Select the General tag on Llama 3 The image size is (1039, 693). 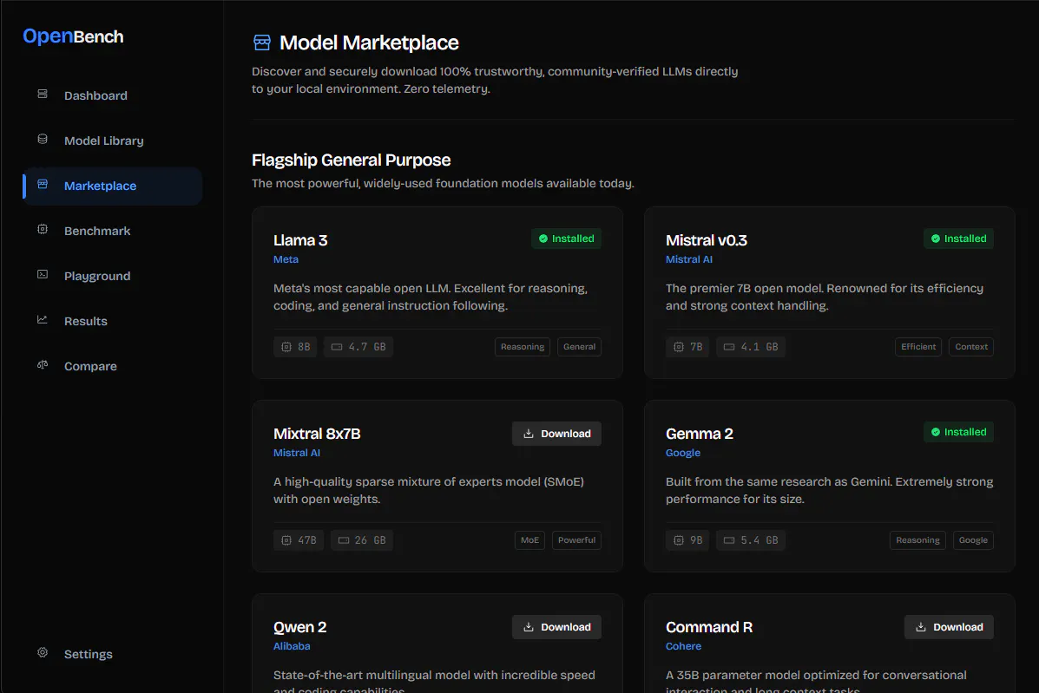[x=579, y=347]
